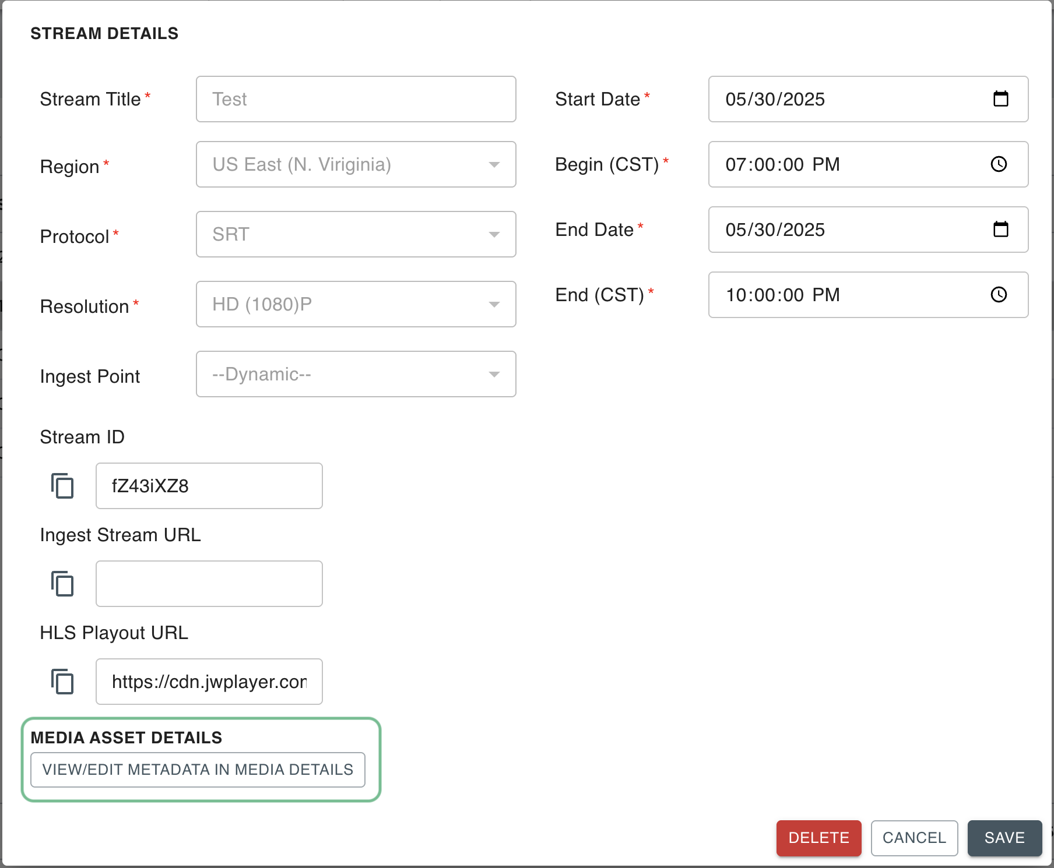Focus the Stream ID text field

point(209,486)
